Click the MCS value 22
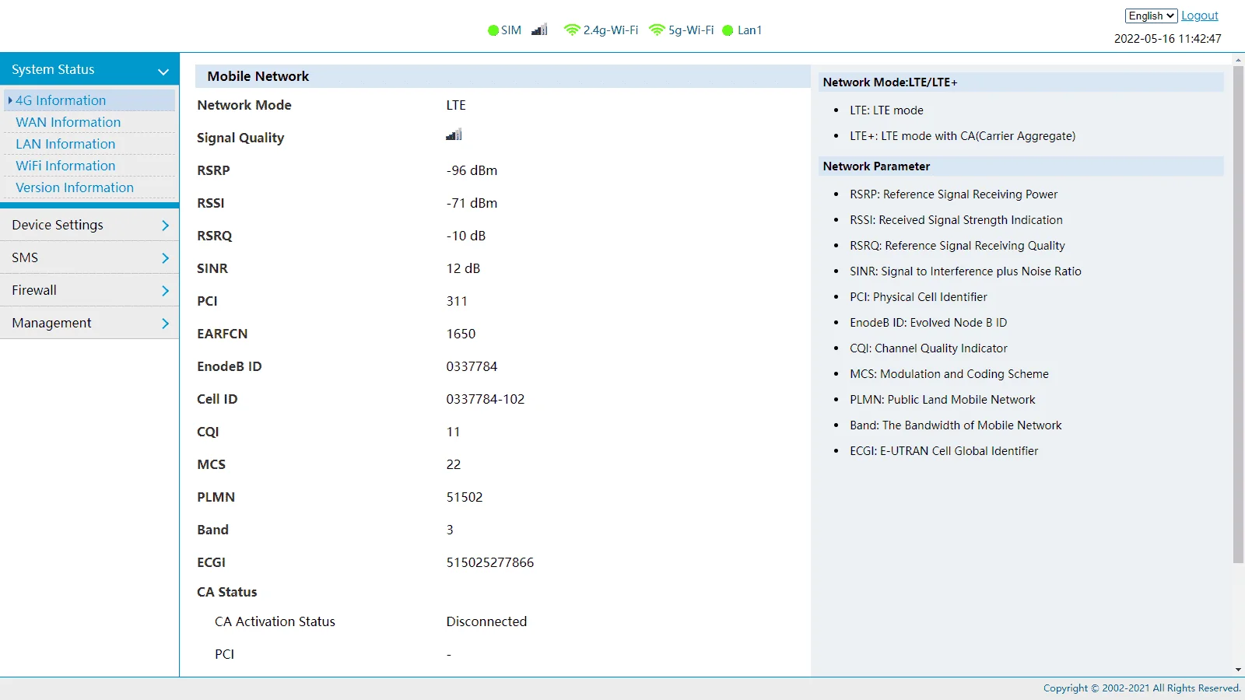The width and height of the screenshot is (1245, 700). 454,464
